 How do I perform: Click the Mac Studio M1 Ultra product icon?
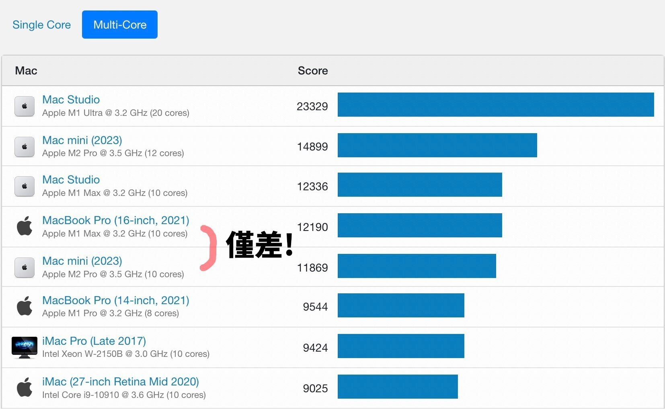(x=24, y=106)
